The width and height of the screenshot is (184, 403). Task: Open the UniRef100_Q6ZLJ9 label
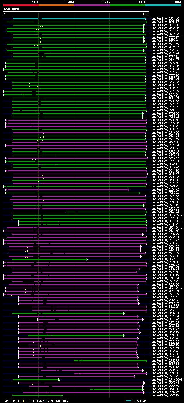pos(165,91)
